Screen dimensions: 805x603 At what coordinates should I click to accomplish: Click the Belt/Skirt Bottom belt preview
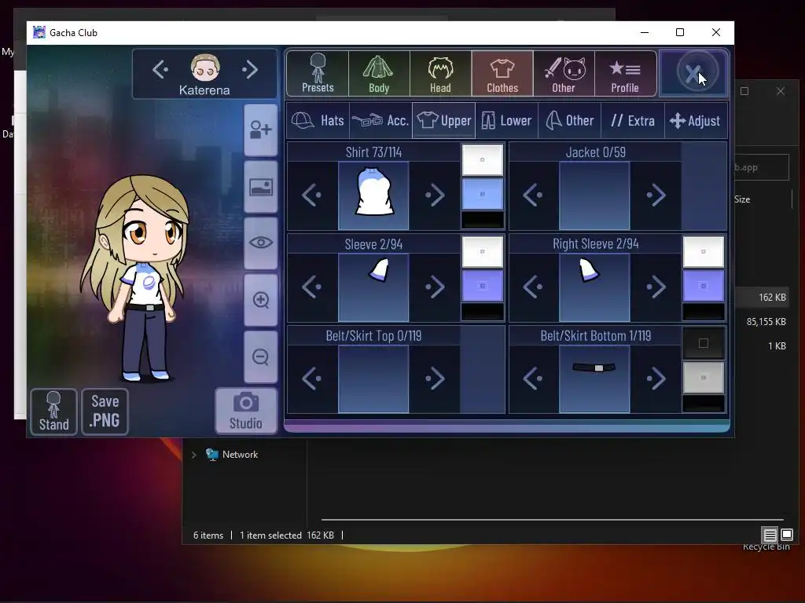click(x=594, y=379)
